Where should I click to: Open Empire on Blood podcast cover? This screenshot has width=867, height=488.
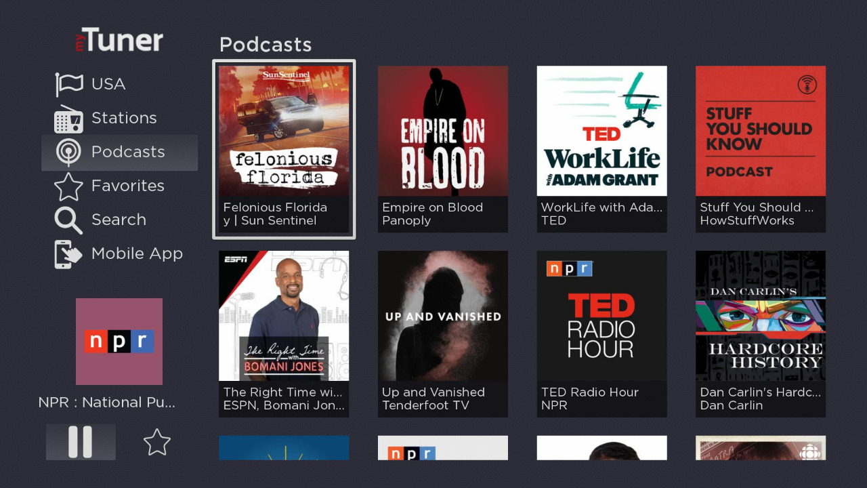click(443, 131)
